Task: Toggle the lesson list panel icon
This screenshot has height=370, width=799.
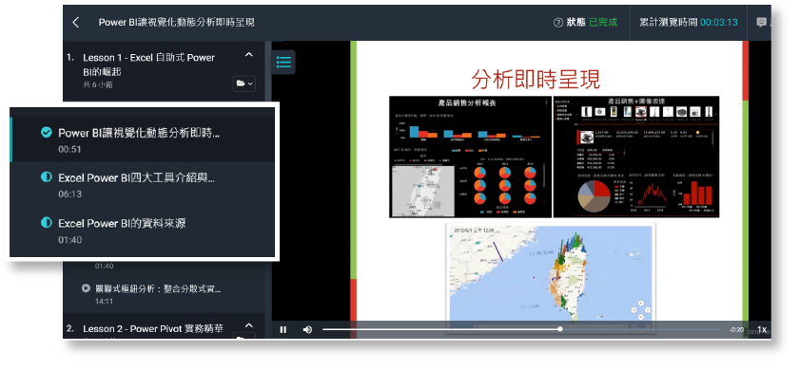Action: pos(283,62)
